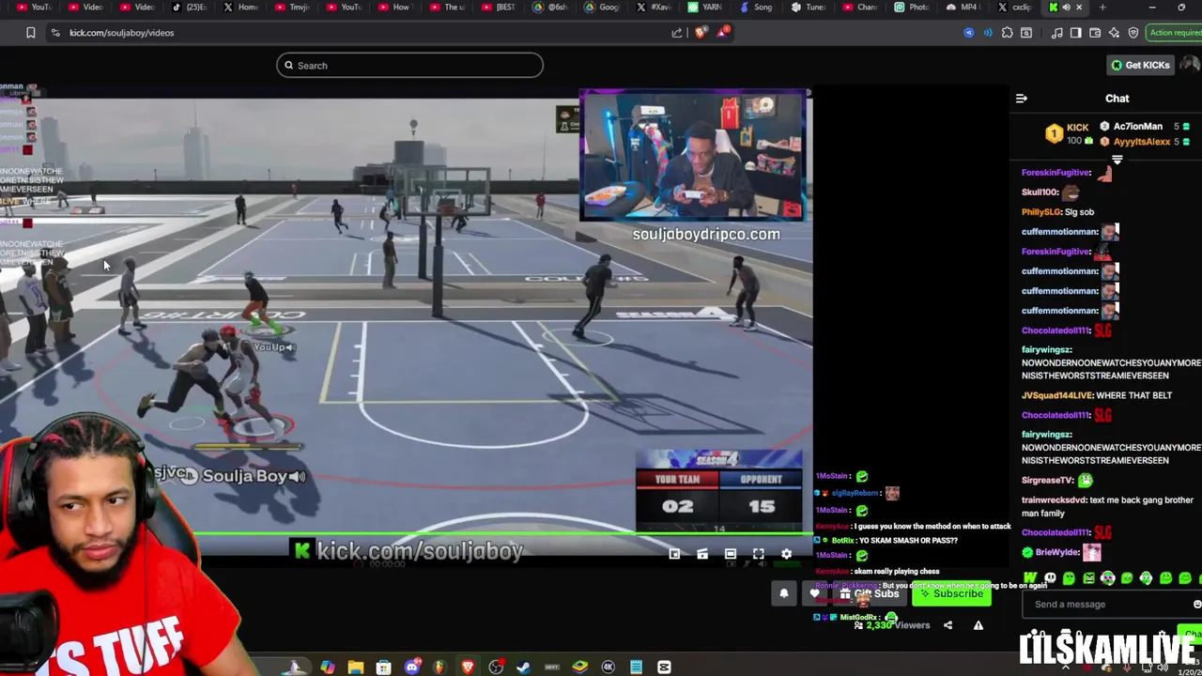This screenshot has width=1202, height=676.
Task: Switch to the Photo browser tab
Action: (910, 8)
